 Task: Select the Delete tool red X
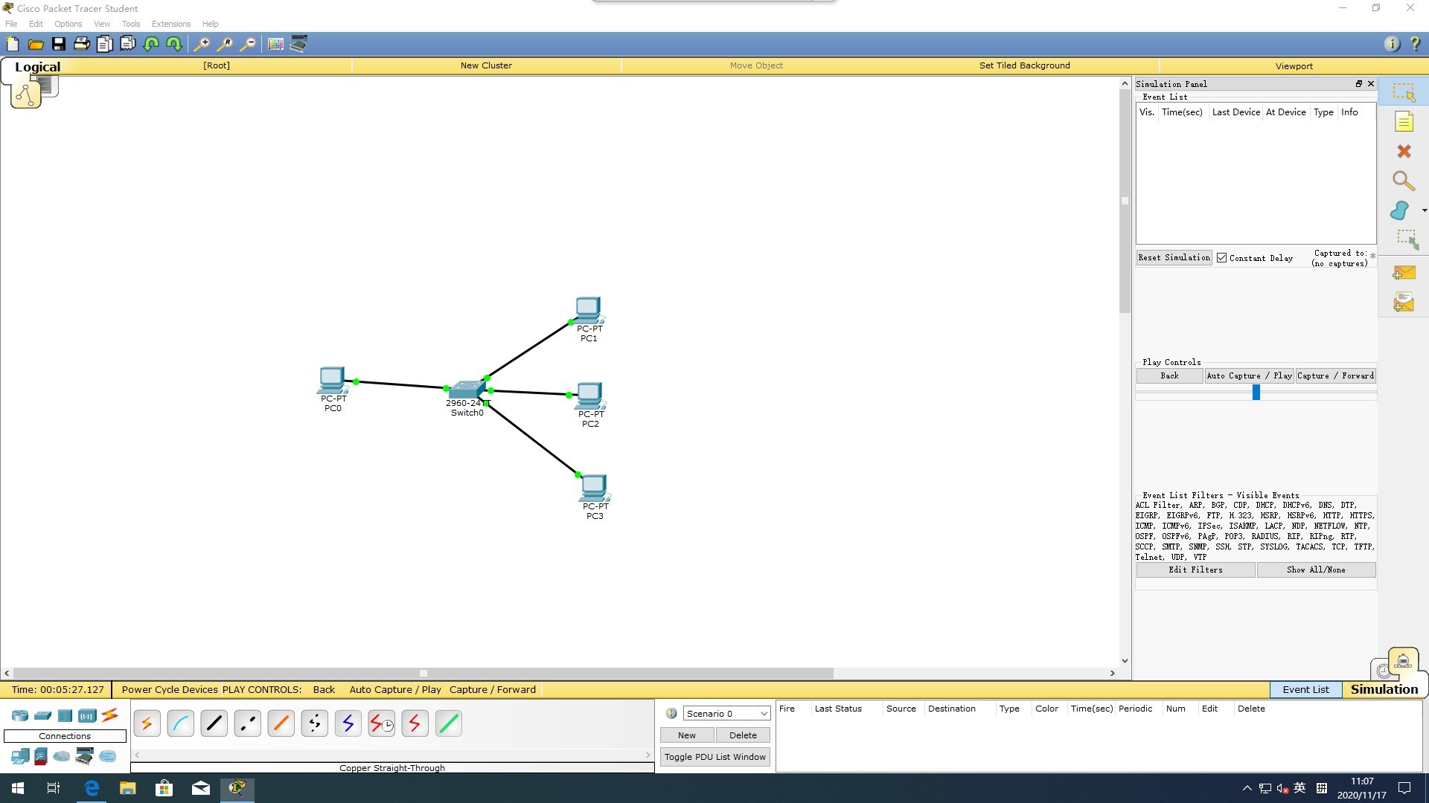[x=1404, y=152]
